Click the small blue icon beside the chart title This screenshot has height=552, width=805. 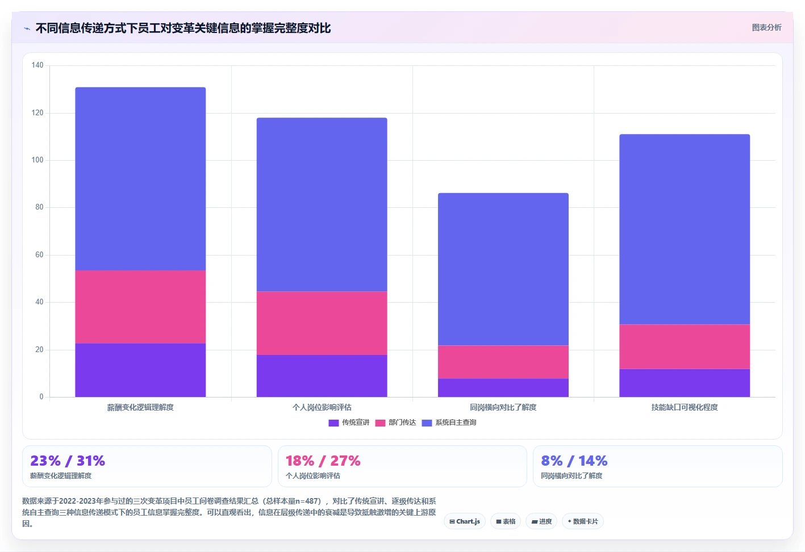(x=27, y=28)
